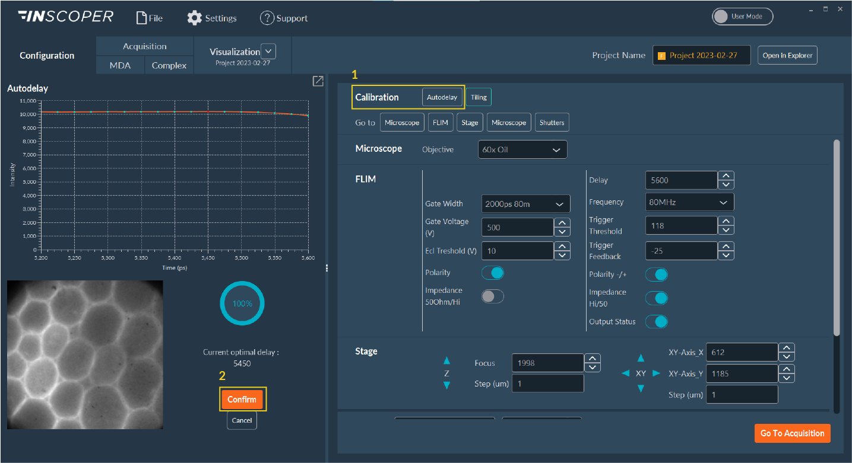
Task: Open the Settings gear icon
Action: tap(194, 18)
